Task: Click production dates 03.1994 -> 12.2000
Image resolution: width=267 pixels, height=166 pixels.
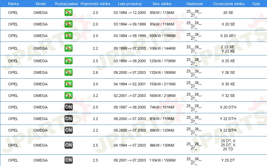Action: point(130,13)
